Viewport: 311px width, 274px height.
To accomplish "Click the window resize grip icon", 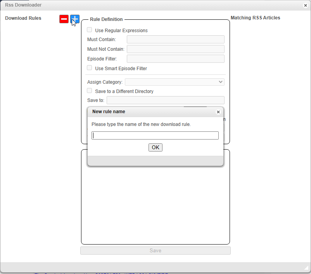I will pyautogui.click(x=306, y=267).
